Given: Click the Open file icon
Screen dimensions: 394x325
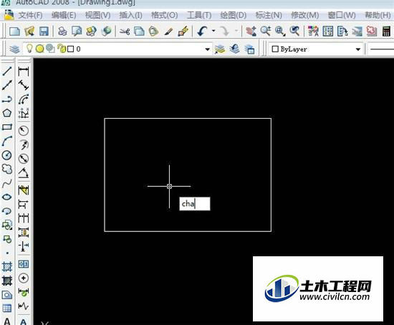Looking at the screenshot, I should pyautogui.click(x=29, y=31).
